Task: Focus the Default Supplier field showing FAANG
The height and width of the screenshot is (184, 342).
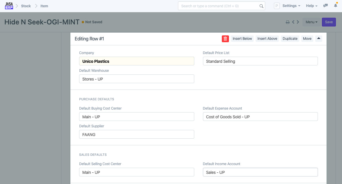Action: (136, 135)
